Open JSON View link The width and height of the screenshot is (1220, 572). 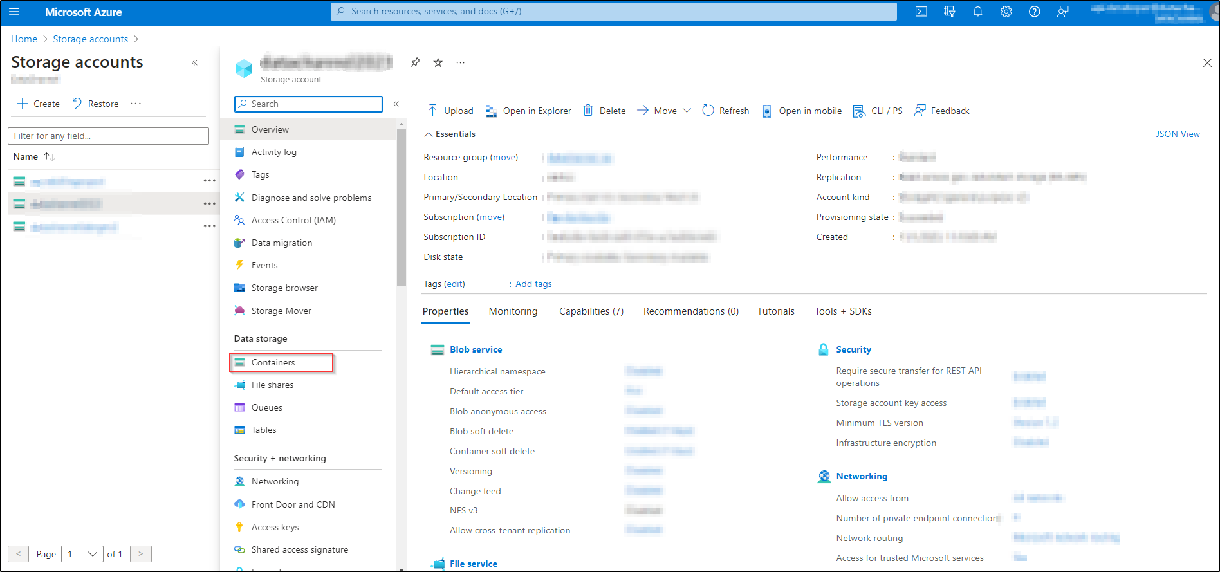[1178, 134]
